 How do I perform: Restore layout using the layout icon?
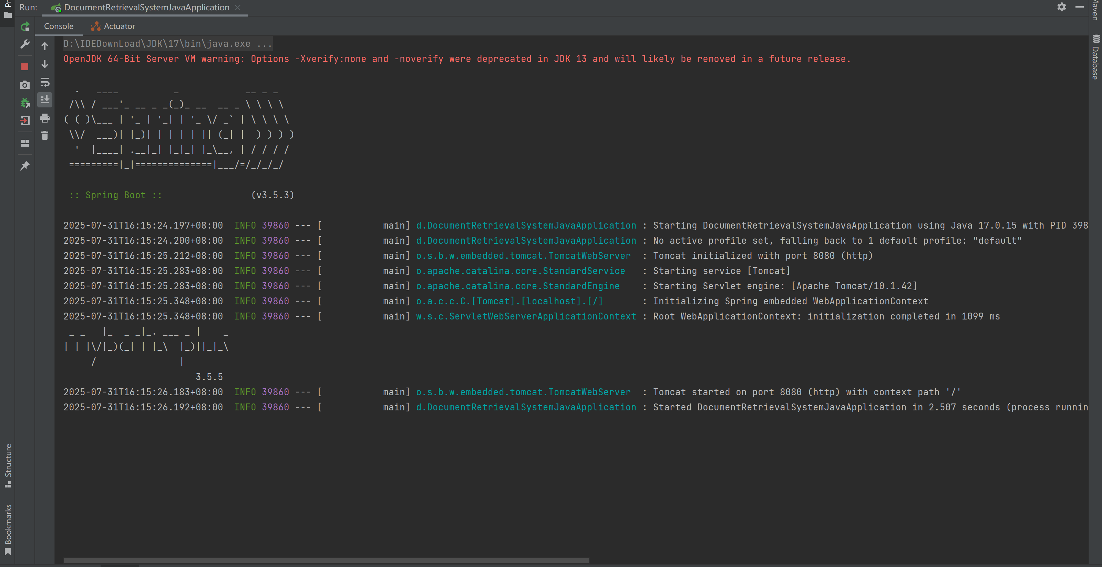[x=25, y=143]
